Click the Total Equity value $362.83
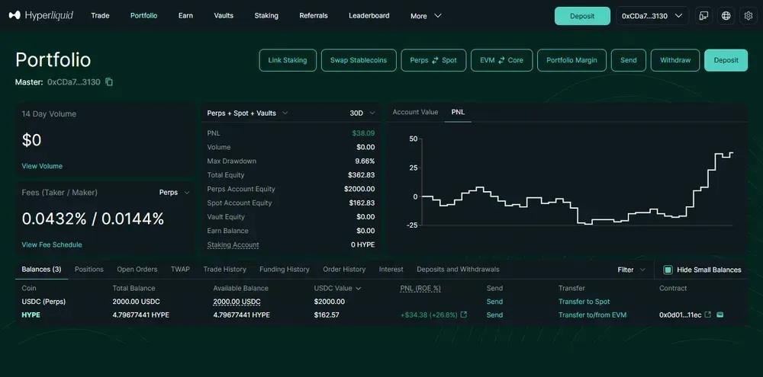Screen dimensions: 763x377 pos(362,175)
